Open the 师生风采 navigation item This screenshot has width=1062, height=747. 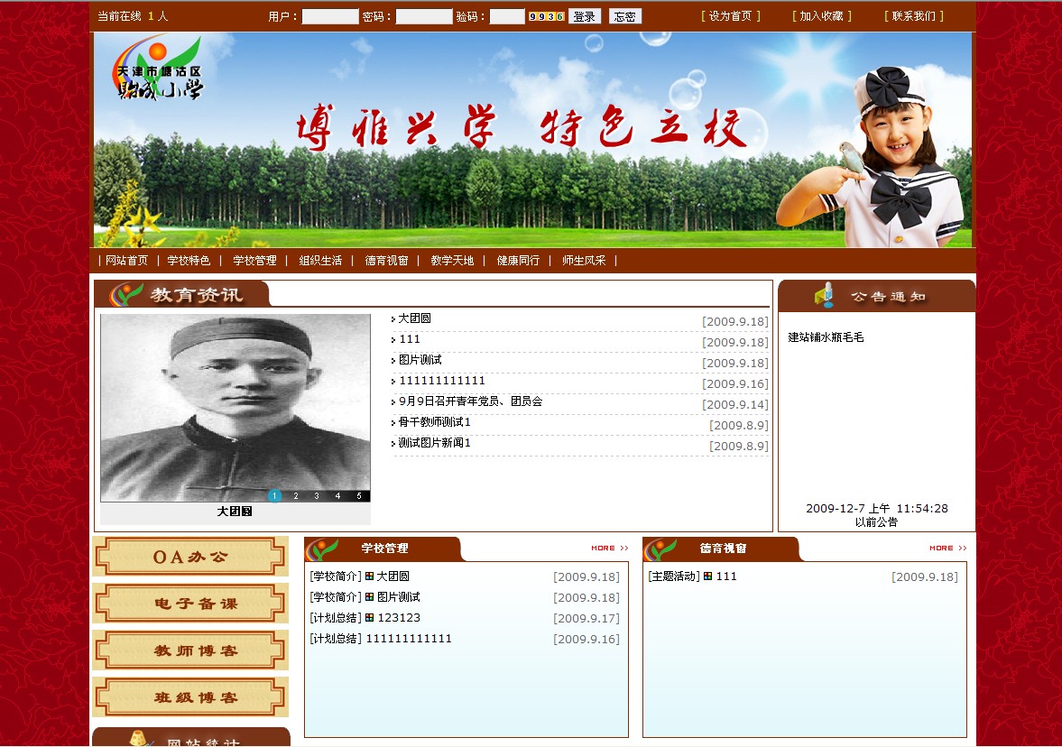(584, 261)
